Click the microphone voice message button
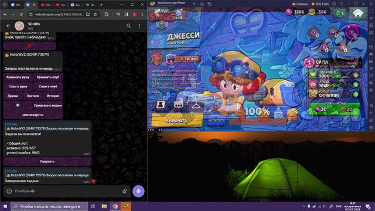Viewport: 375px width, 211px height. click(138, 191)
